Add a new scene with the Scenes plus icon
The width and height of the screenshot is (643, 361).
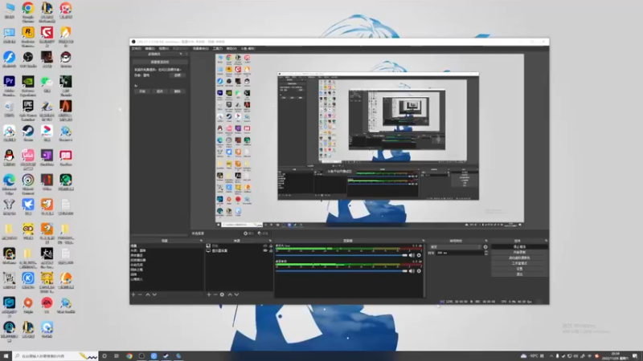tap(133, 294)
